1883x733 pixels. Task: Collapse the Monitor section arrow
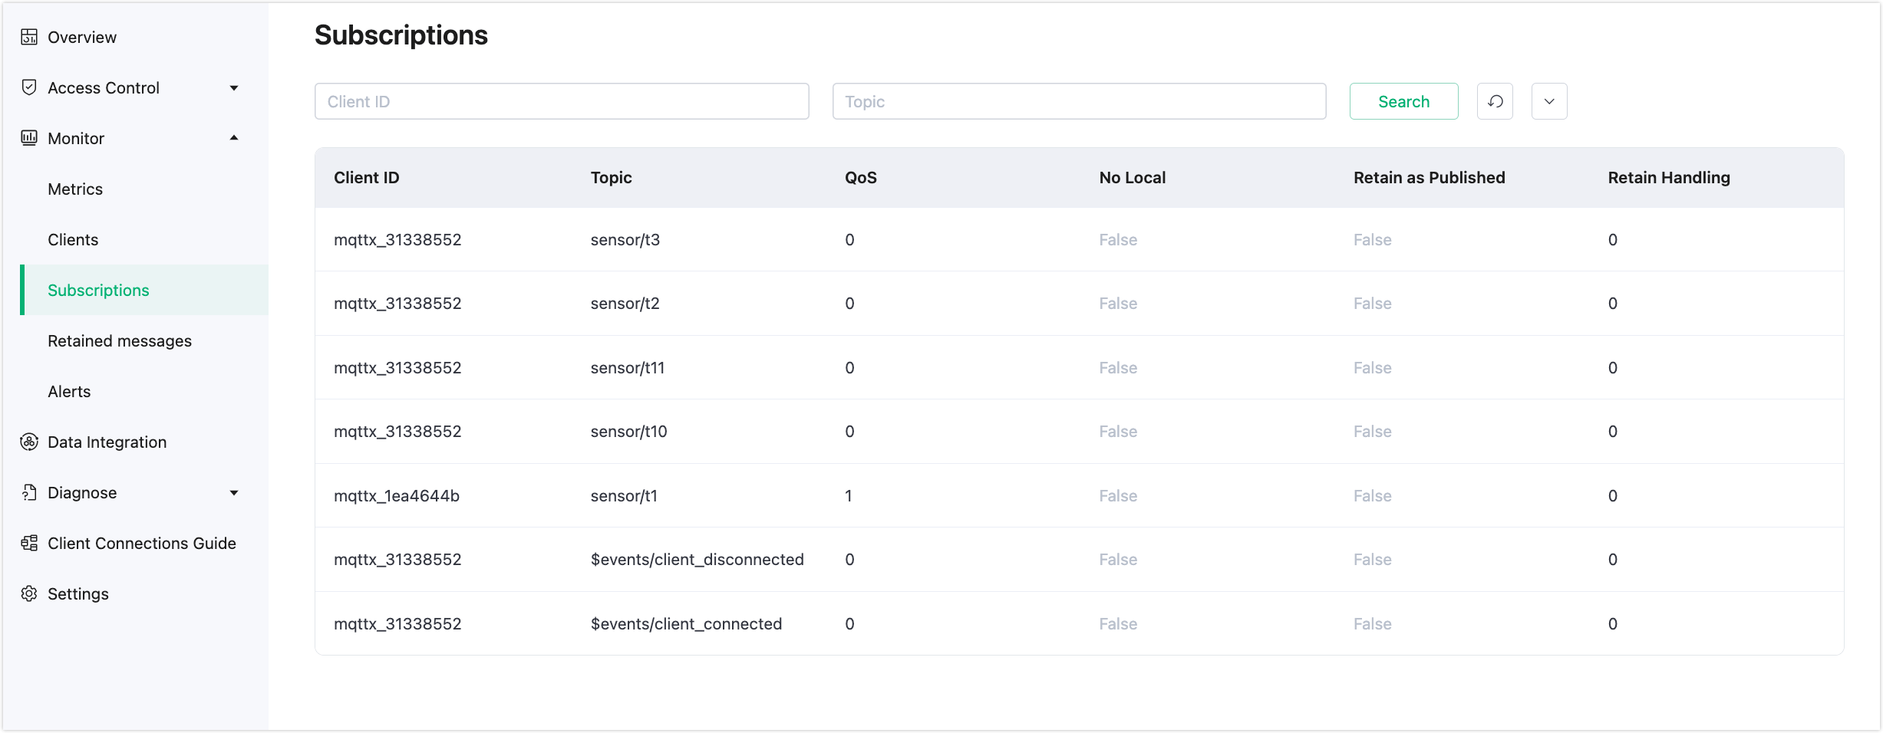pos(234,138)
